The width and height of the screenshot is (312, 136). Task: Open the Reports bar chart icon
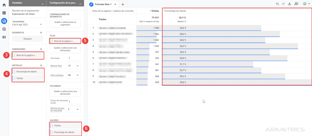pyautogui.click(x=4, y=13)
